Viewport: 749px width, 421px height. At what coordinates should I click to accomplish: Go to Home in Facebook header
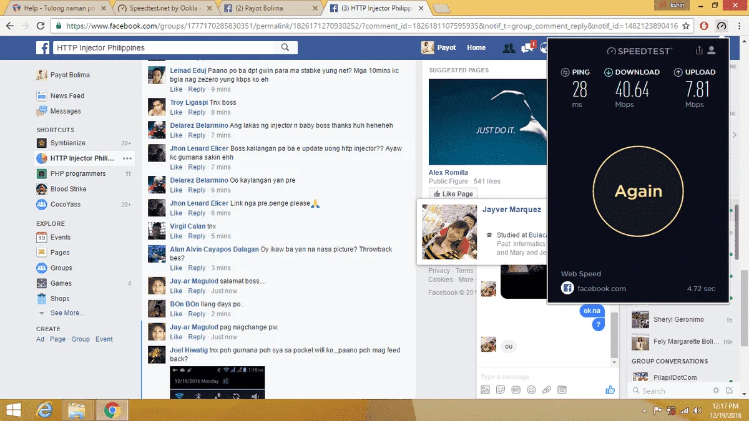[476, 47]
